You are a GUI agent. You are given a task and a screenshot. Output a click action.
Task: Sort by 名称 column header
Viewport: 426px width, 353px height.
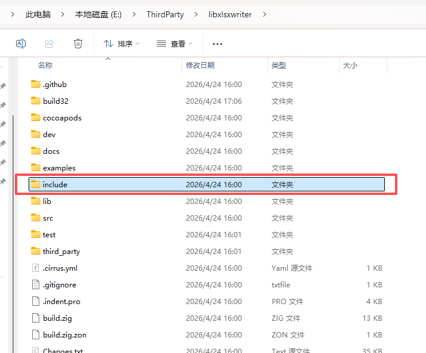[x=45, y=65]
